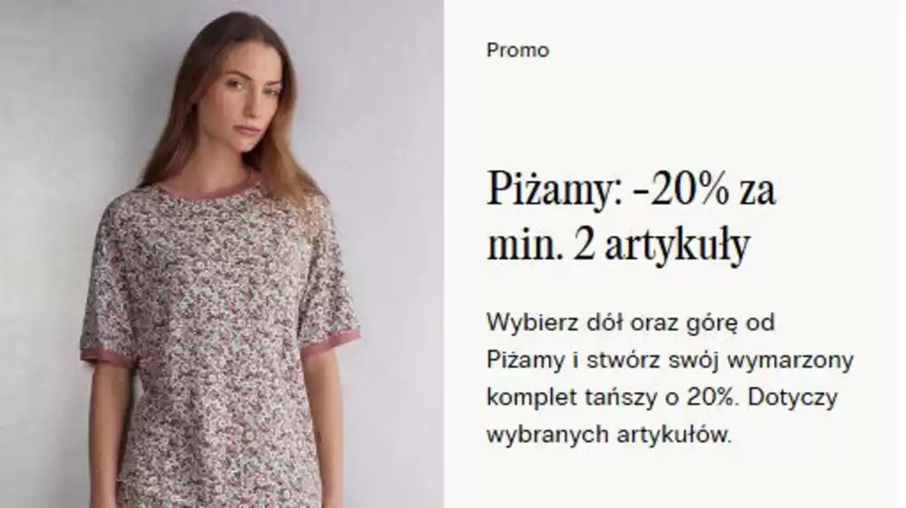Click the "-20%" discount text in the headline
906x508 pixels.
681,189
